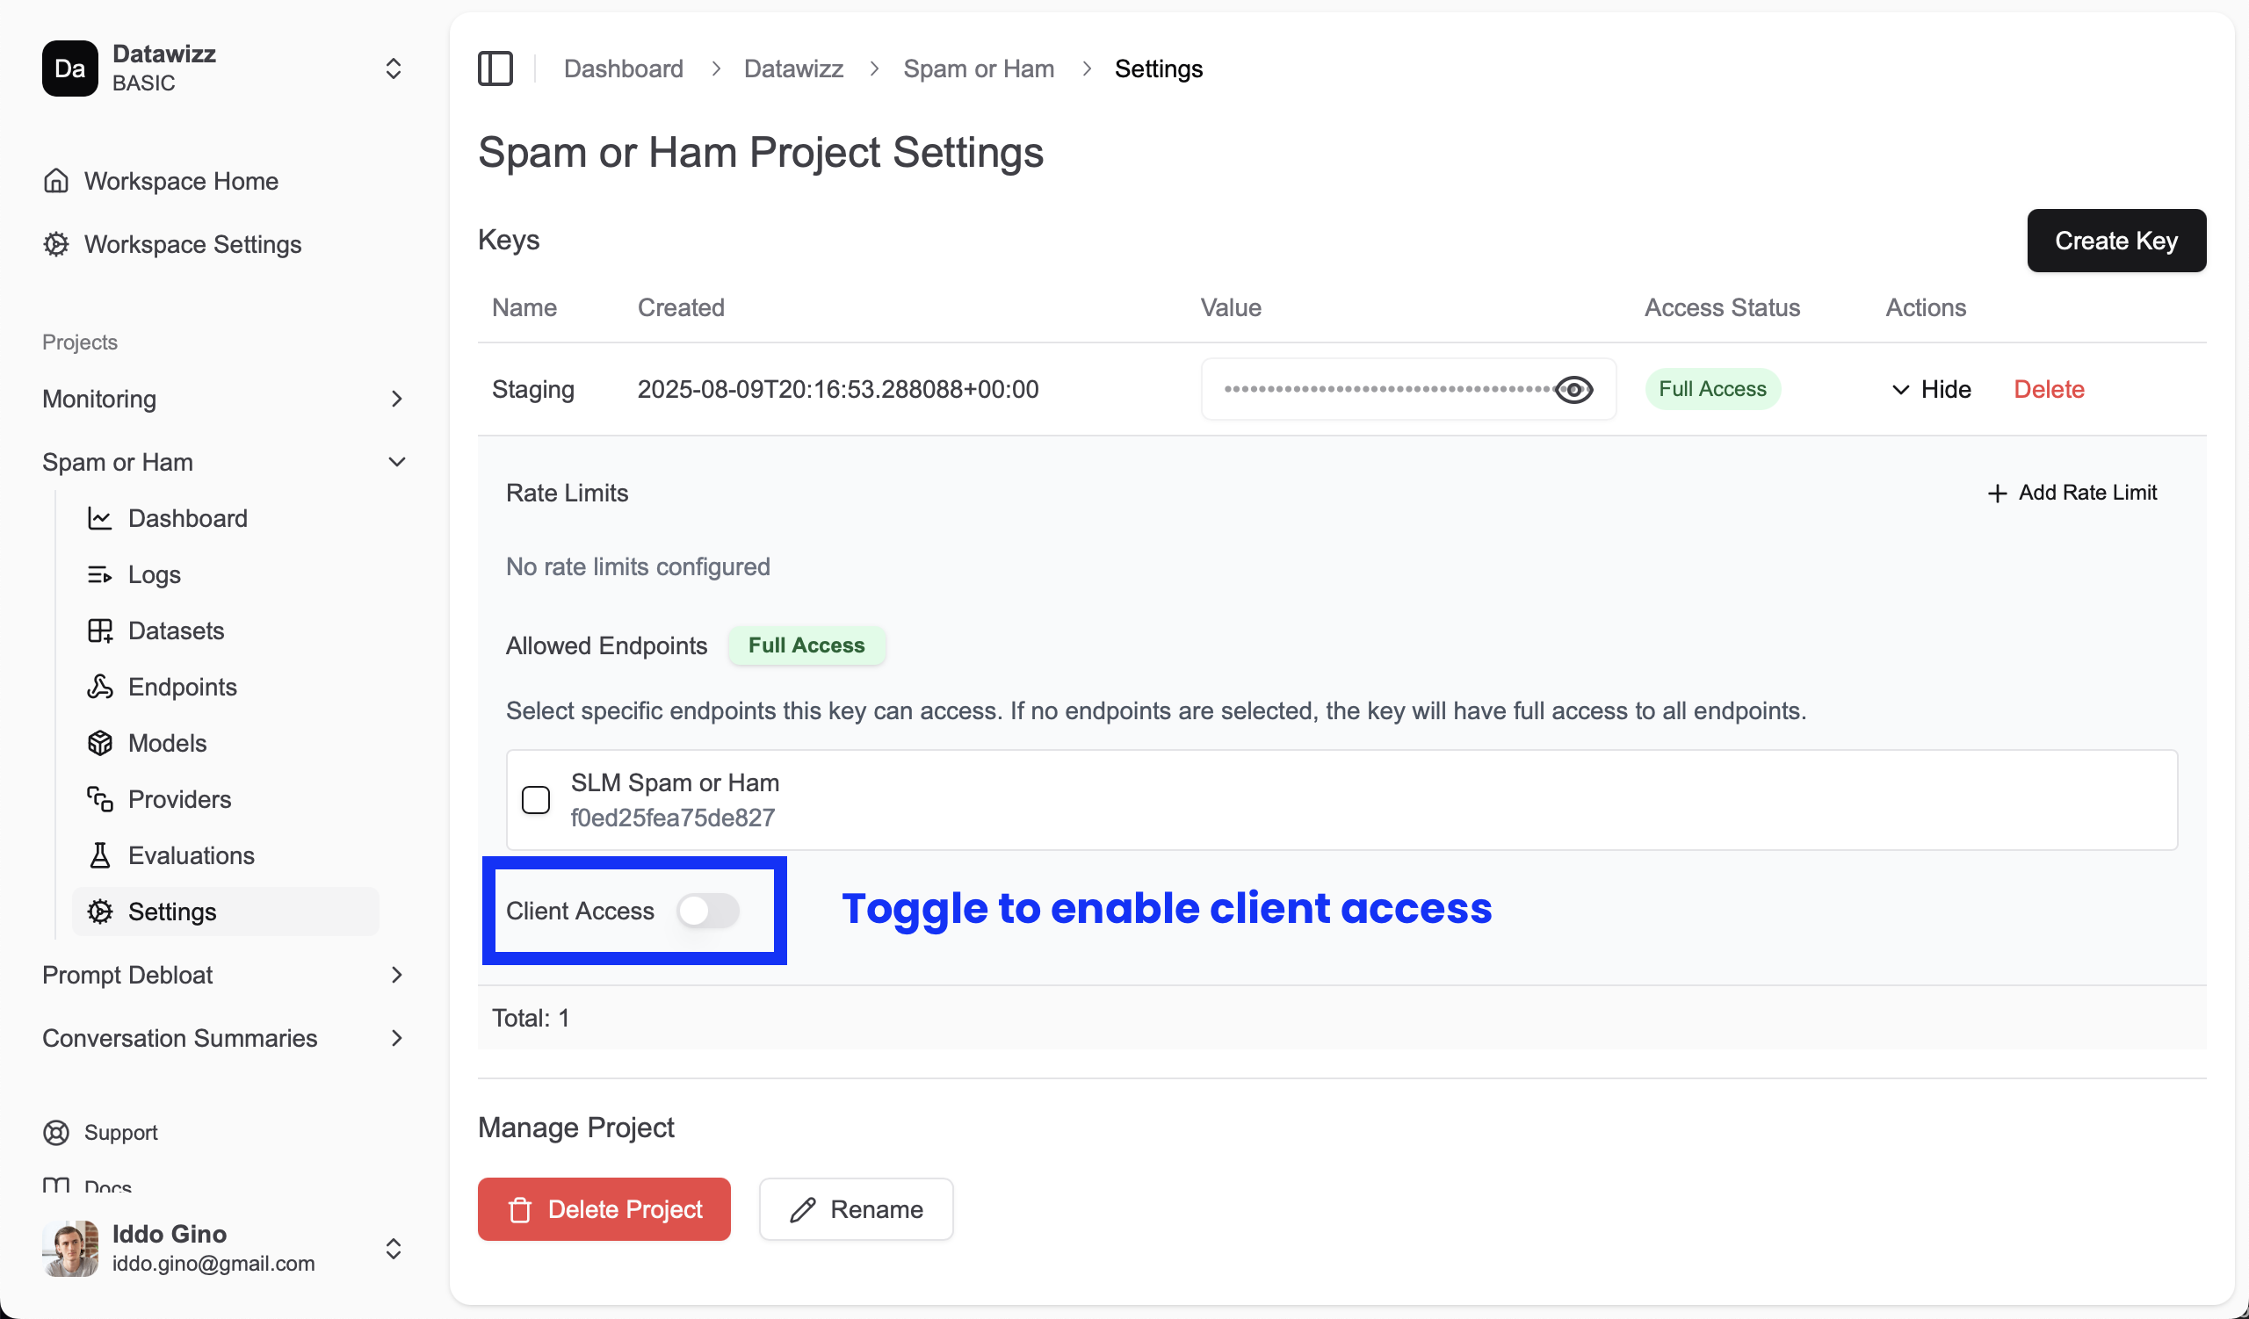This screenshot has height=1319, width=2249.
Task: Select the Datasets icon in the sidebar
Action: tap(100, 631)
